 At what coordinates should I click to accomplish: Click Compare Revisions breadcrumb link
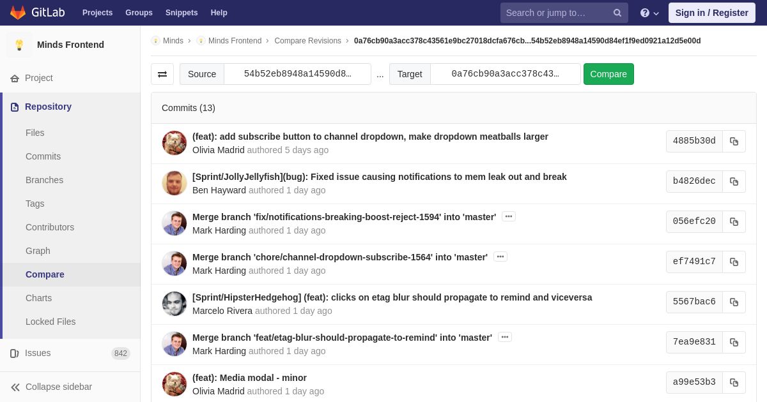pyautogui.click(x=307, y=41)
